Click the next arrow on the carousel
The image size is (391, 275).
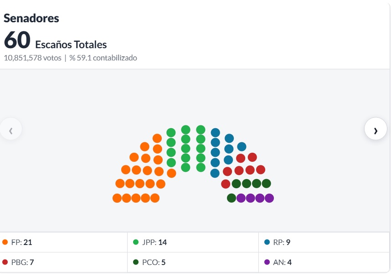tap(376, 129)
